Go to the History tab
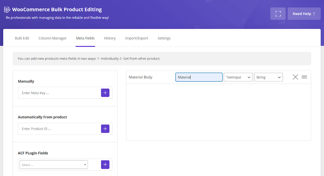 click(110, 38)
